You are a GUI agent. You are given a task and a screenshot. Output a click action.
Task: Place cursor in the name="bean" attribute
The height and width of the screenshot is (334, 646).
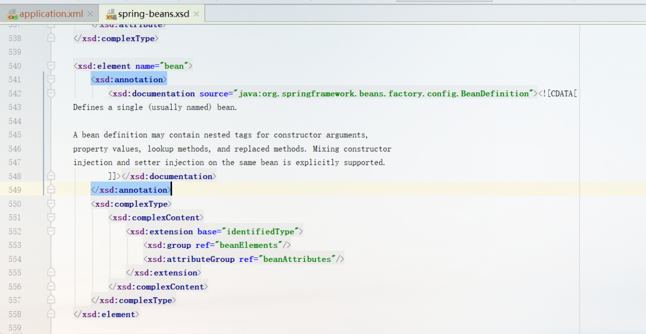click(x=161, y=66)
